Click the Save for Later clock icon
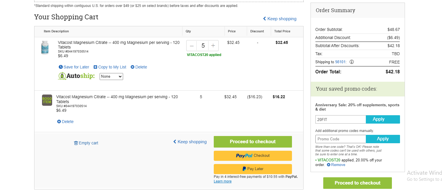 61,67
